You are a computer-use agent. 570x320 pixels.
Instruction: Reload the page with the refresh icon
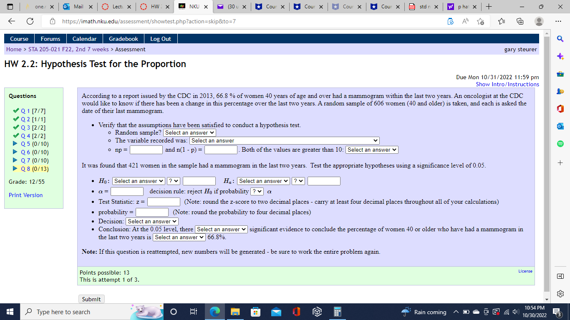coord(30,21)
